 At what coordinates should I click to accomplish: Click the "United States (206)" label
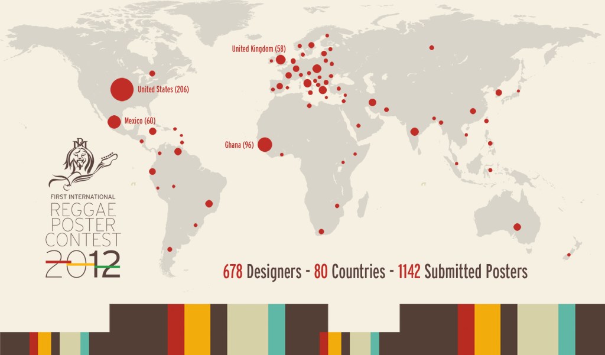[x=163, y=90]
